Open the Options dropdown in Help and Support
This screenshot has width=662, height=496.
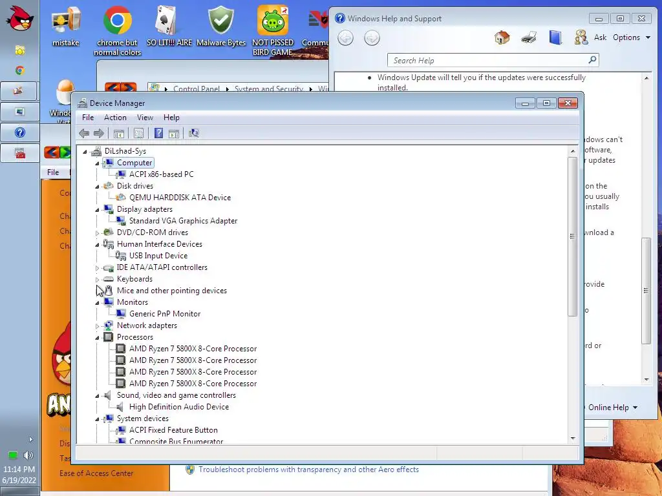point(631,37)
